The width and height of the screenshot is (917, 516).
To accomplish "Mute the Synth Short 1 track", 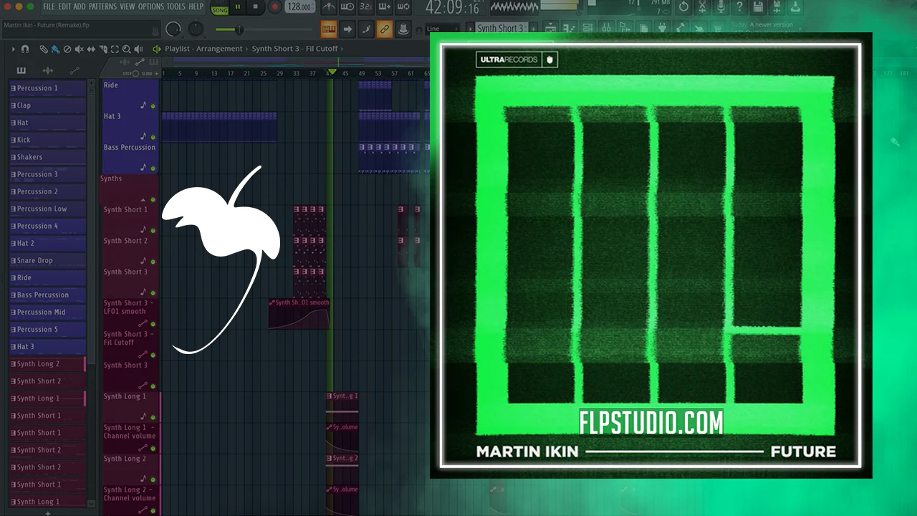I will 153,230.
